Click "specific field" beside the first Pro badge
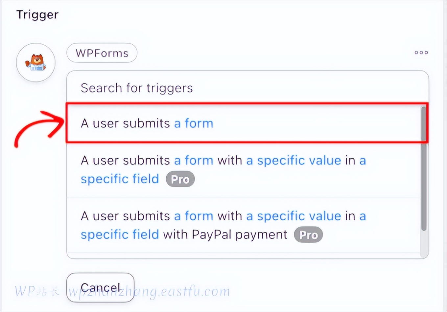This screenshot has width=447, height=312. [120, 179]
